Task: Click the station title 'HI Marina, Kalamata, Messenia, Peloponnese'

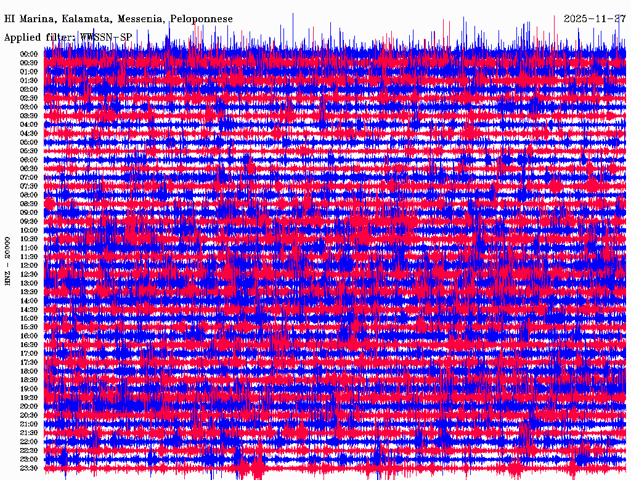Action: 118,19
